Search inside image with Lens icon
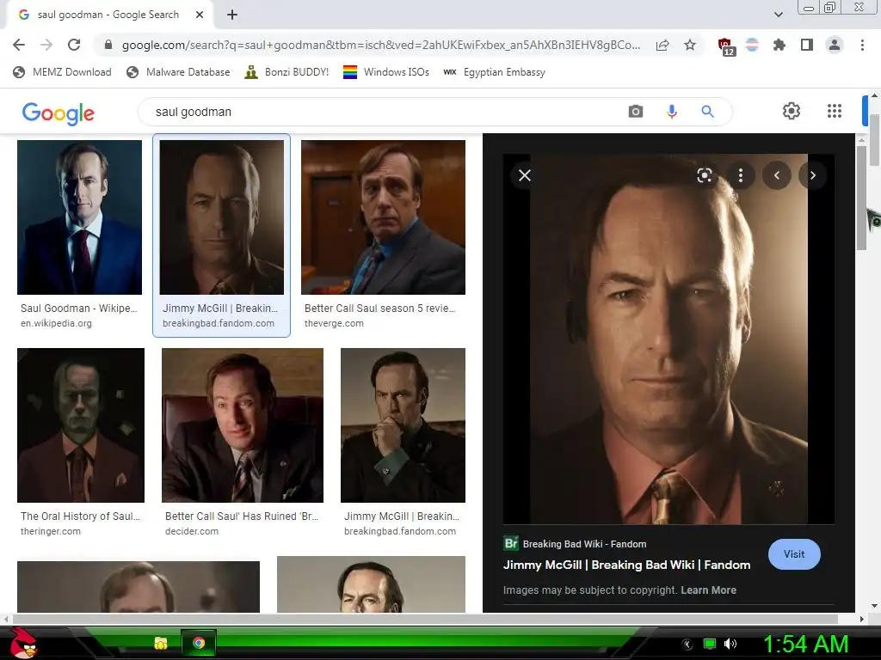 tap(705, 175)
